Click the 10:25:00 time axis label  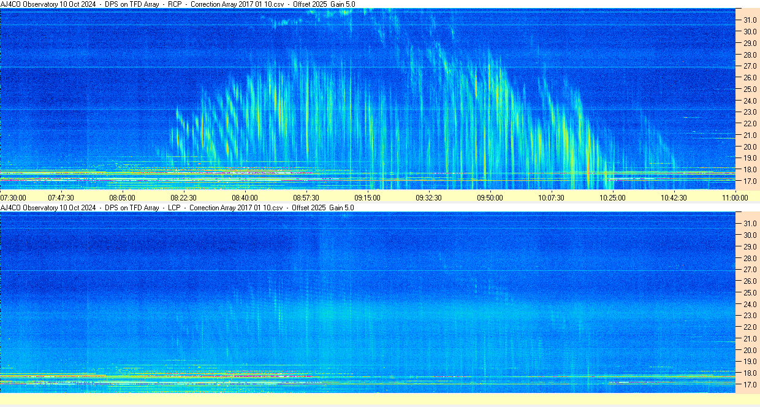pyautogui.click(x=612, y=198)
